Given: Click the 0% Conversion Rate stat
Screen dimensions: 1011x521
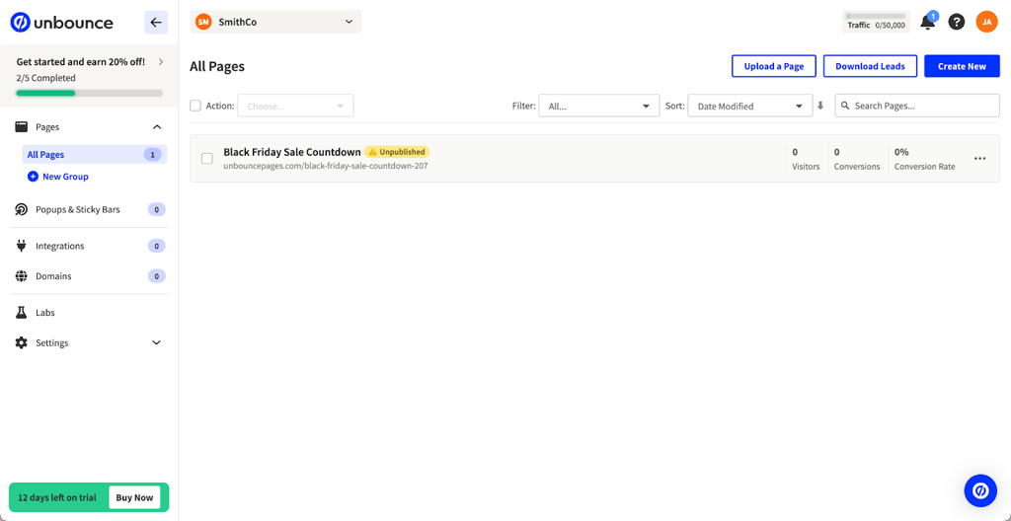Looking at the screenshot, I should click(924, 159).
